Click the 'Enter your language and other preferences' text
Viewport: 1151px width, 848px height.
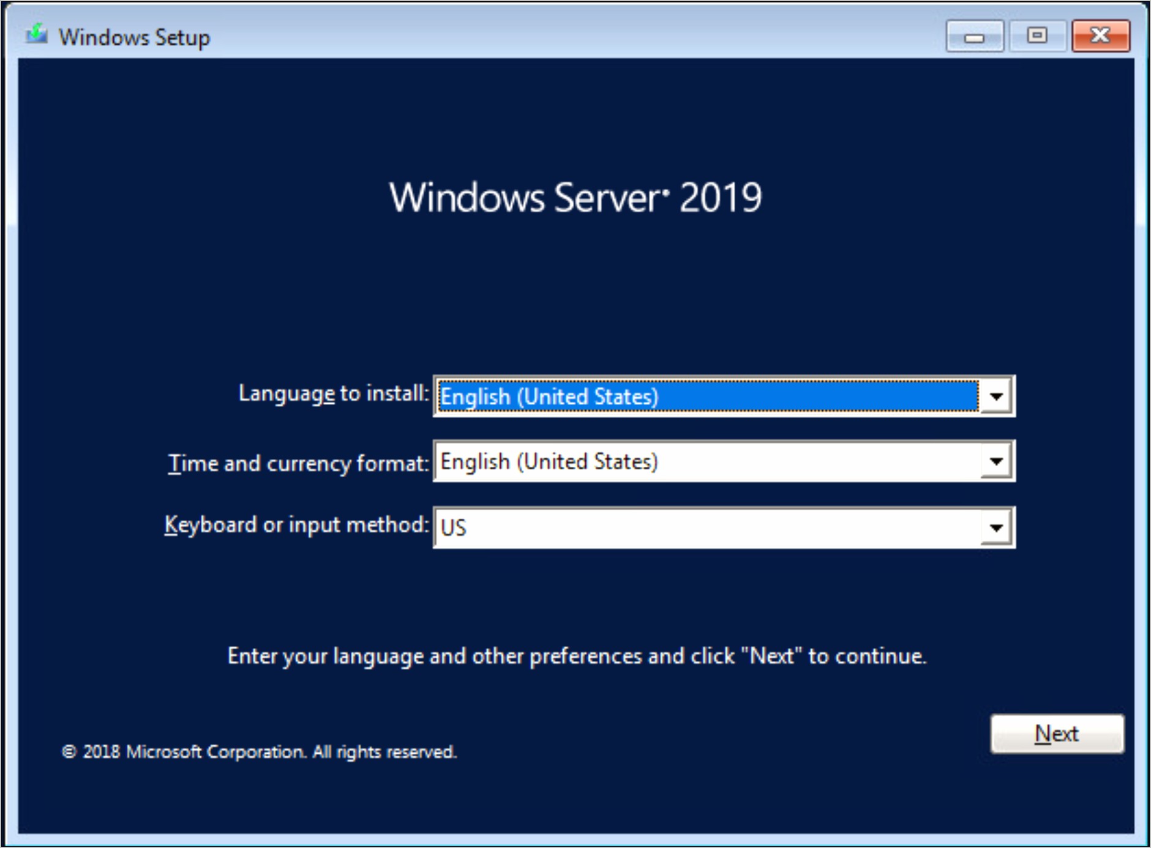[x=577, y=656]
